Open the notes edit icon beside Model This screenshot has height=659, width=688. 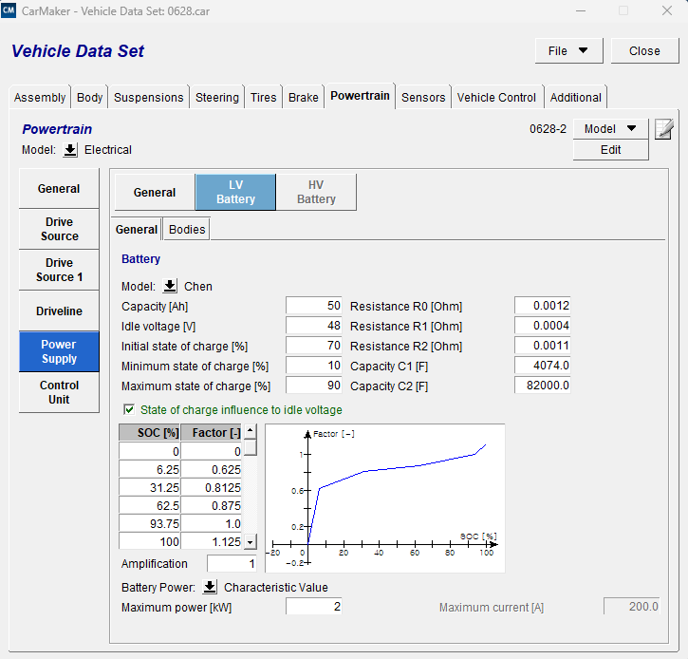tap(664, 129)
